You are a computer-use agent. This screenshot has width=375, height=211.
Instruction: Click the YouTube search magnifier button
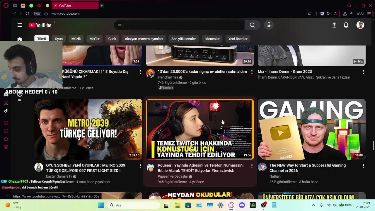click(x=252, y=25)
